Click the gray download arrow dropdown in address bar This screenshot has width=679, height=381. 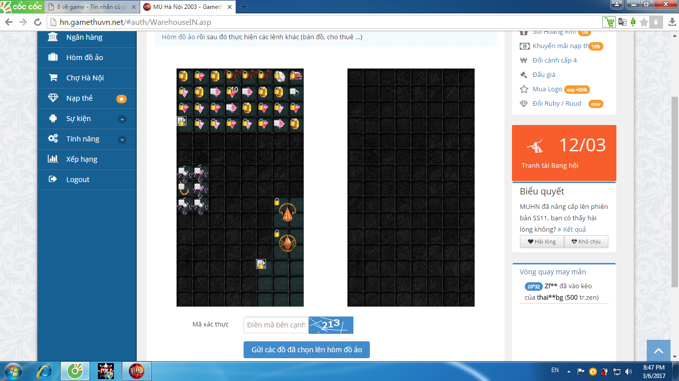tap(656, 22)
